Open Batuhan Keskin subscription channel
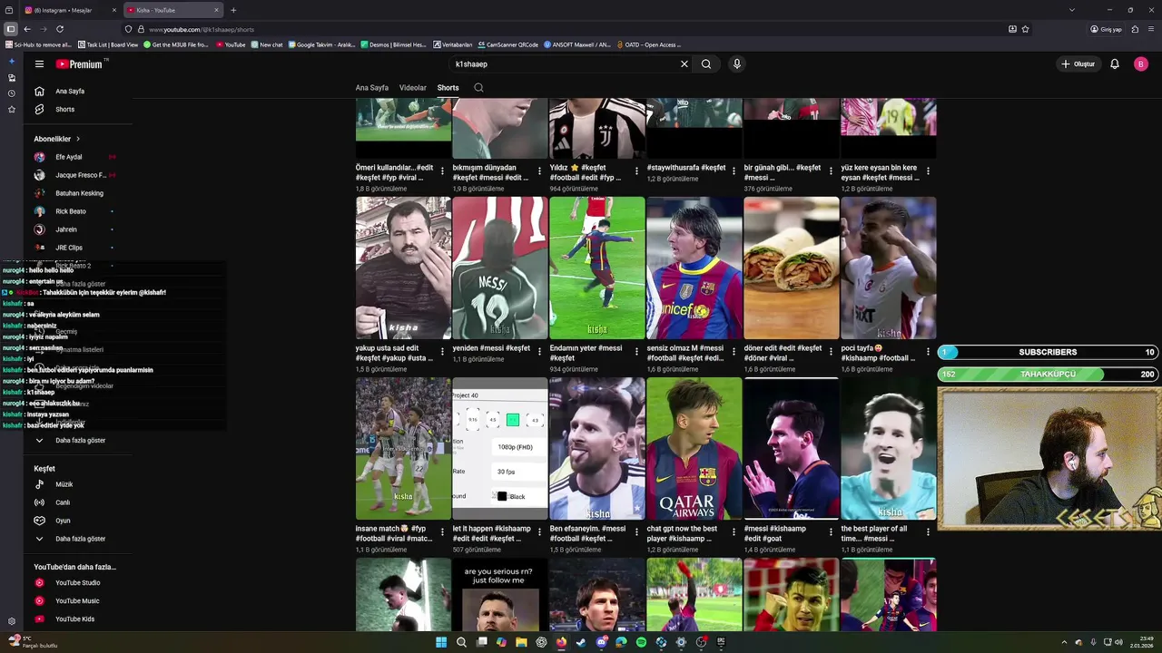The height and width of the screenshot is (653, 1162). 77,193
